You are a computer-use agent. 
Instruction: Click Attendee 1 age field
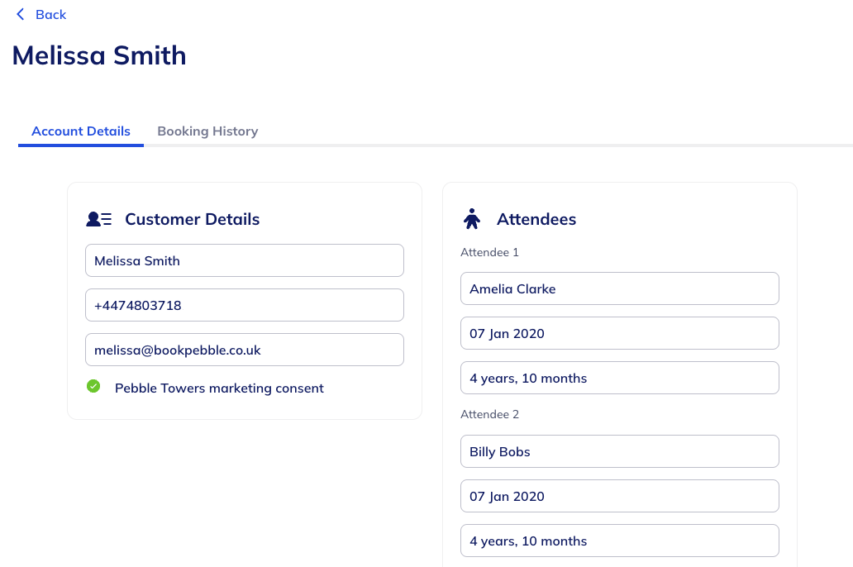(620, 378)
